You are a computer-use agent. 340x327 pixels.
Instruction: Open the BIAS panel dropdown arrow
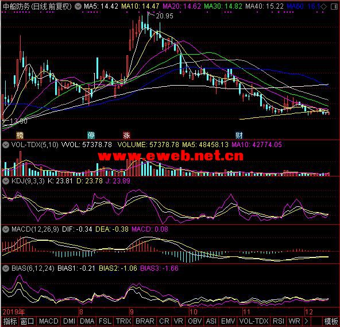(x=6, y=268)
